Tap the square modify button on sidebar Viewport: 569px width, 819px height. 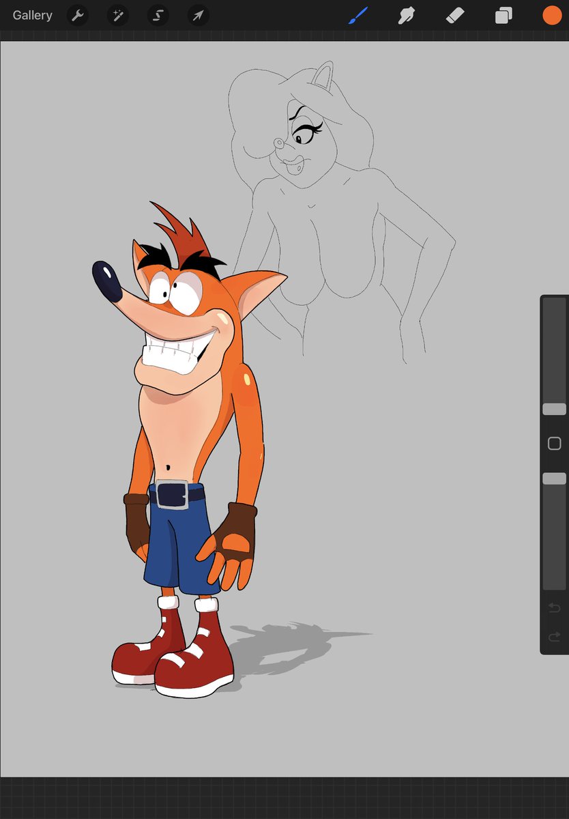[x=554, y=444]
